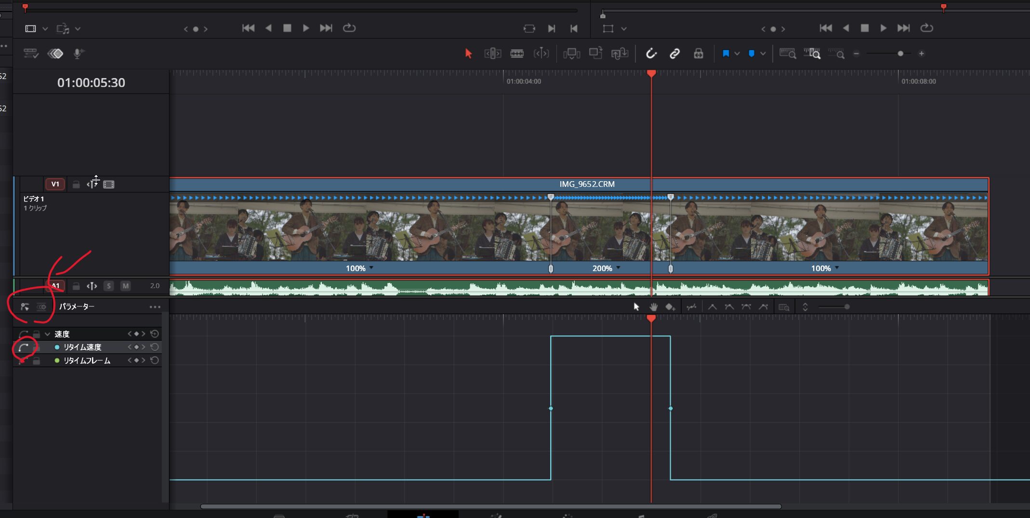Select the hand pan tool in curve editor
The height and width of the screenshot is (518, 1030).
coord(653,307)
